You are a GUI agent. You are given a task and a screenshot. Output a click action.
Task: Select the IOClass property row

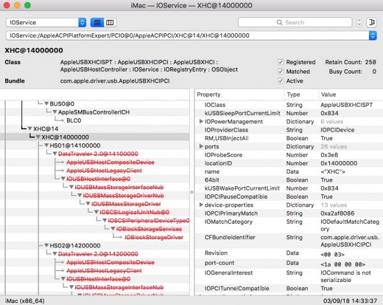(289, 105)
